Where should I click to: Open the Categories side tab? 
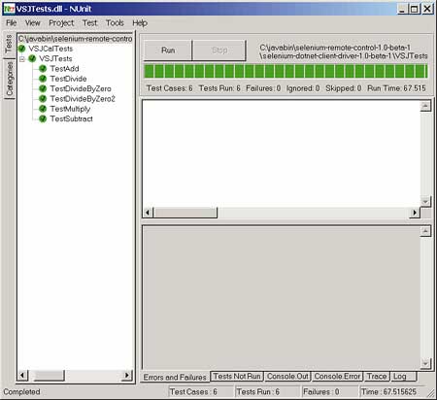click(x=10, y=79)
